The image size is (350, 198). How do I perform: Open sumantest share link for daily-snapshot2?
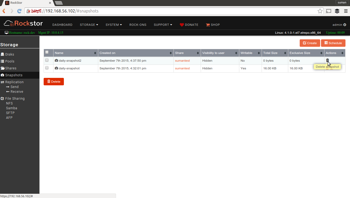182,61
